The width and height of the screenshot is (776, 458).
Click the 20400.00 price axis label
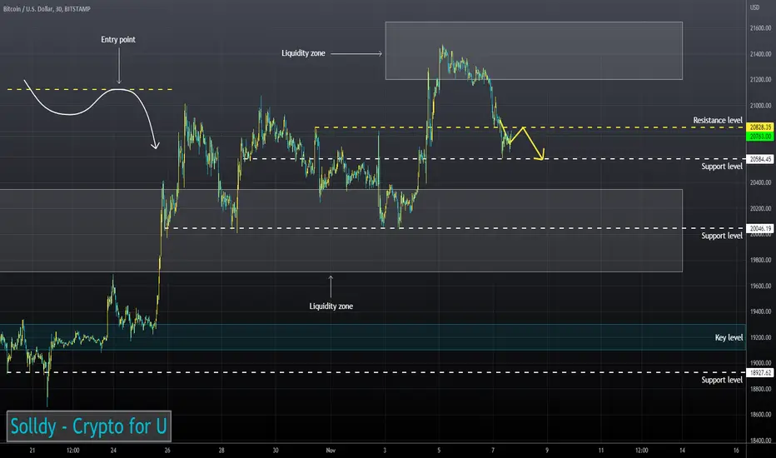coord(760,182)
